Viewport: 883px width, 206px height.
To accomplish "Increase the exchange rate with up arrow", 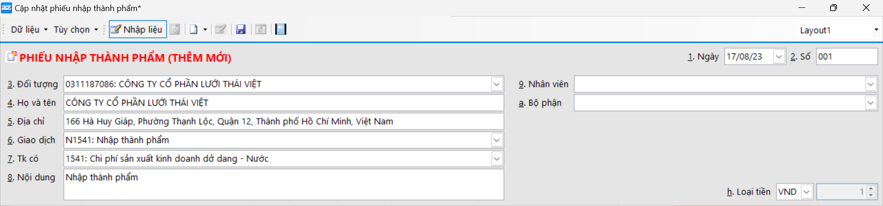I will click(x=871, y=189).
